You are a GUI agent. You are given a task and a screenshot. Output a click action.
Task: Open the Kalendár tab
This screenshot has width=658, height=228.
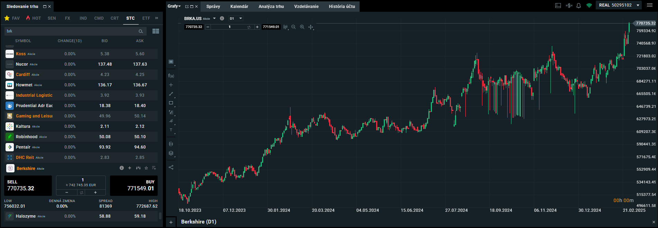(x=239, y=7)
